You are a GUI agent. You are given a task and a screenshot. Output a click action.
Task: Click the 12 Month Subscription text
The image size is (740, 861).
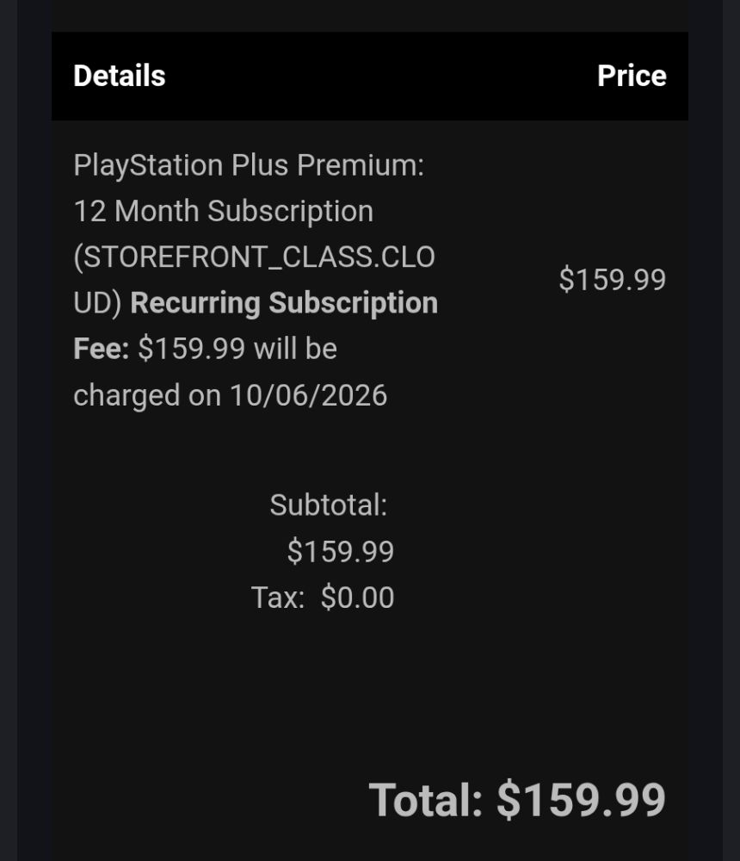[x=224, y=211]
